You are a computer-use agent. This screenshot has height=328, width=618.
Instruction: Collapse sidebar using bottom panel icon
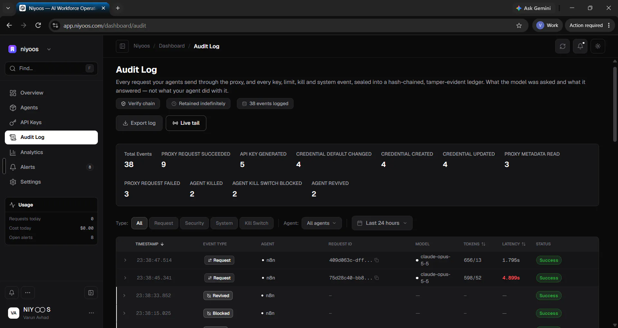pos(91,293)
